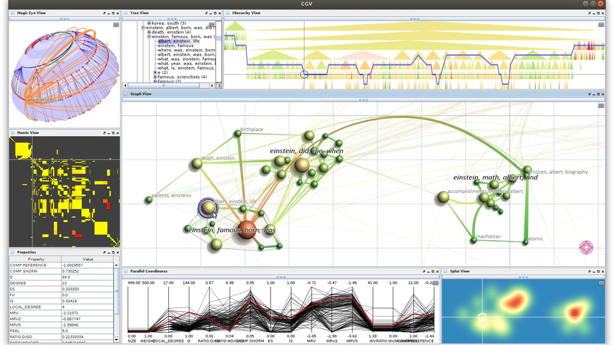
Task: Detach the Properties panel
Action: point(104,252)
